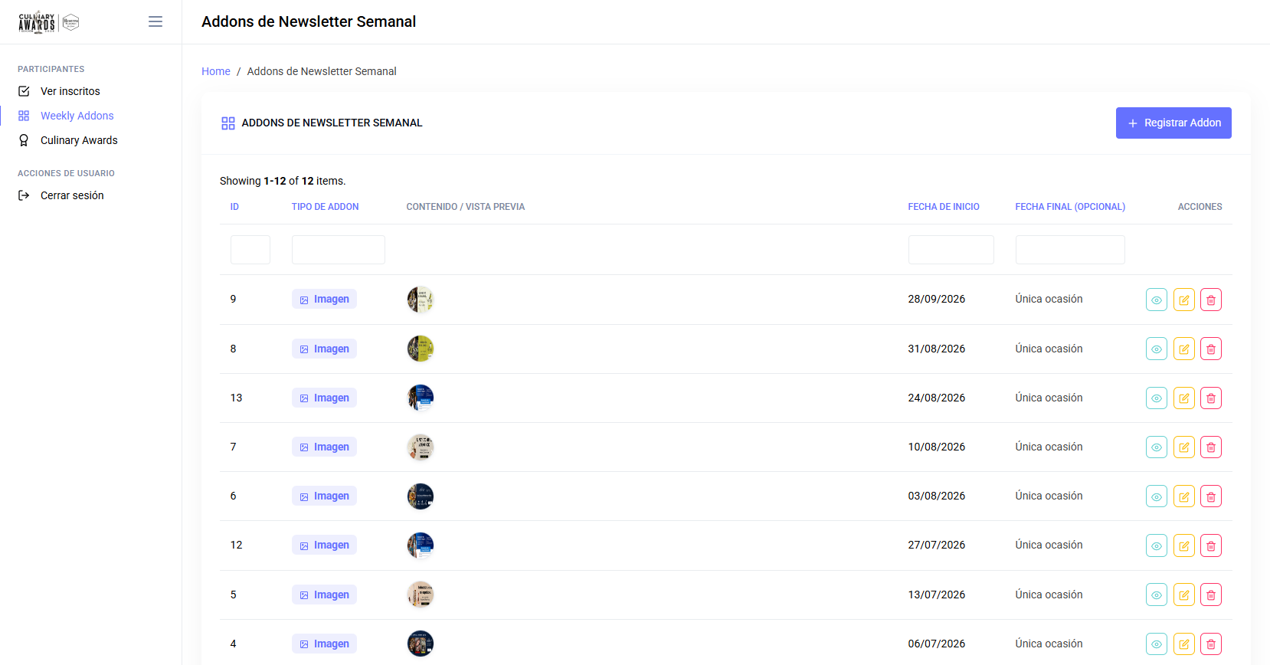Open image thumbnail for addon 8
Screen dimensions: 1270x665
421,349
